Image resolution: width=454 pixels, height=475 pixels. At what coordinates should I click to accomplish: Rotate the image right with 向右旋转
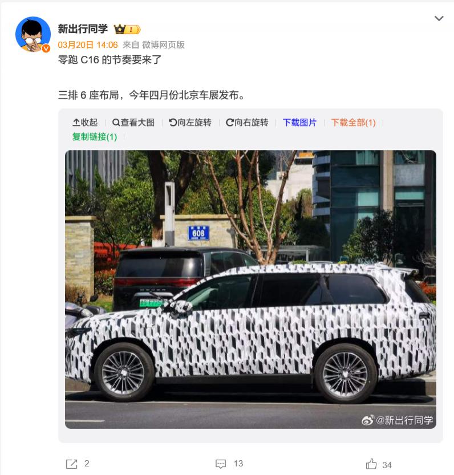click(x=247, y=123)
